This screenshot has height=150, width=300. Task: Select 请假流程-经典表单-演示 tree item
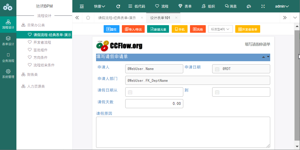[44, 35]
